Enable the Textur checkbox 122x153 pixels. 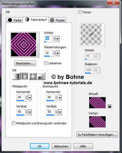[x=80, y=12]
